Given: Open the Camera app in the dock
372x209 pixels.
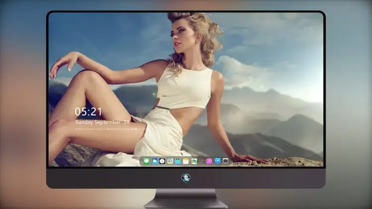Looking at the screenshot, I should [x=225, y=160].
